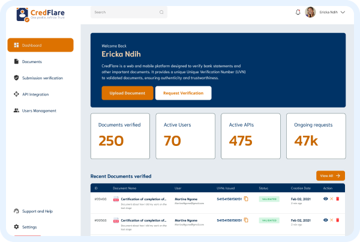Select Users Management in sidebar
This screenshot has height=242, width=360.
pyautogui.click(x=38, y=110)
